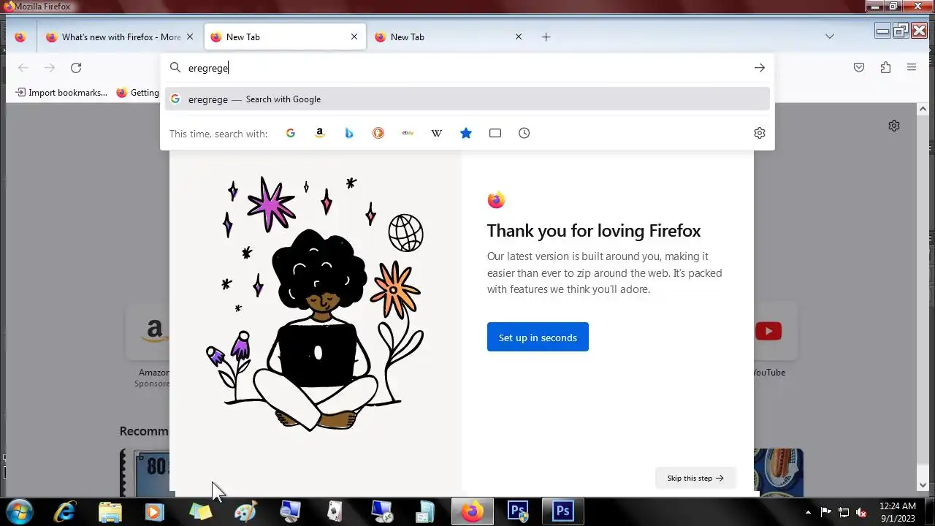
Task: Open a new tab with plus button
Action: pyautogui.click(x=546, y=37)
